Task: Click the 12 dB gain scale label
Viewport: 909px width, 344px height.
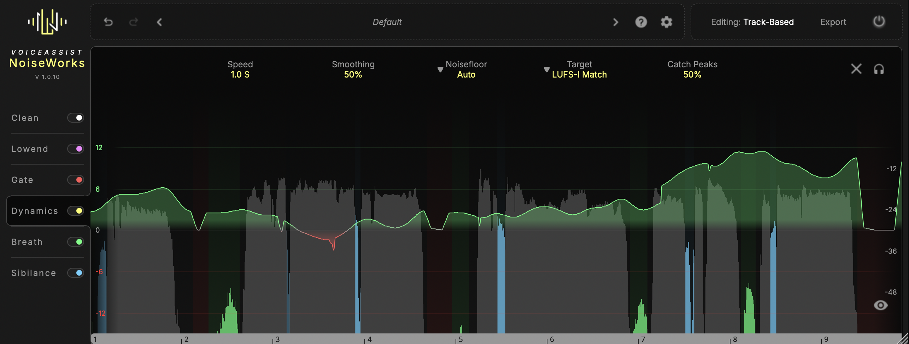Action: (x=99, y=148)
